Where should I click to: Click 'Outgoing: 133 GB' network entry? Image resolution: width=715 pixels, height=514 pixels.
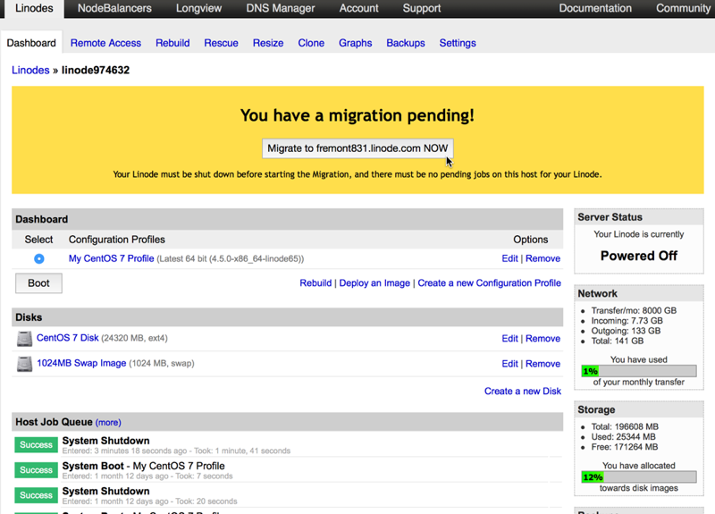626,331
